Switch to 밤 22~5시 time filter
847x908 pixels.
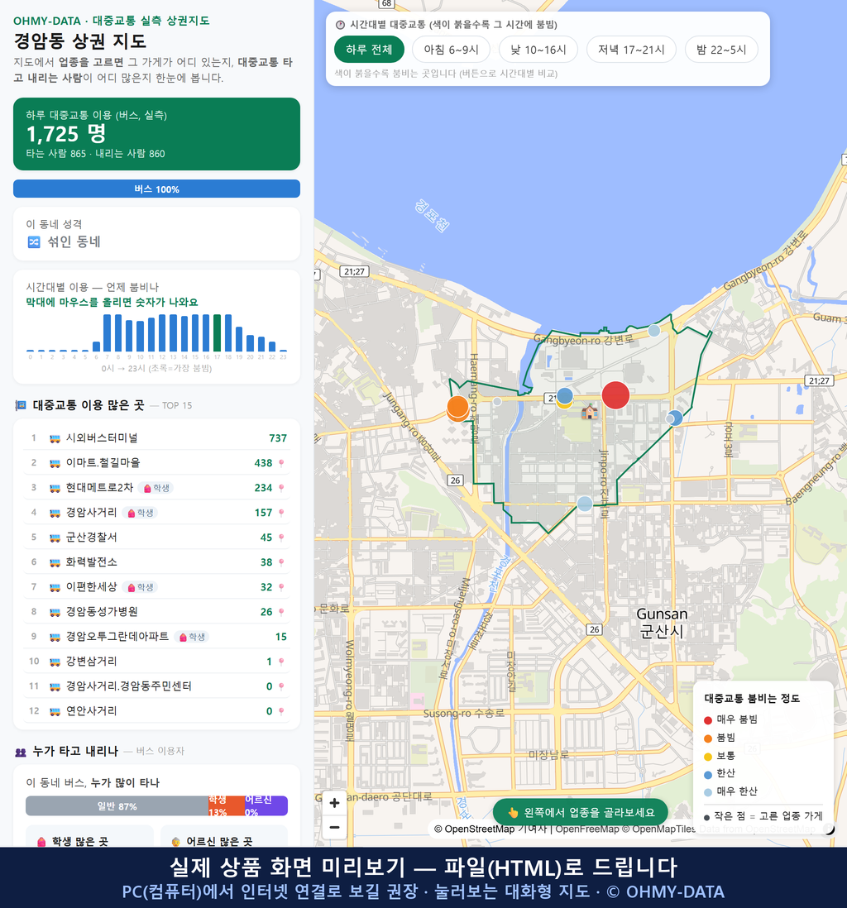pyautogui.click(x=721, y=50)
